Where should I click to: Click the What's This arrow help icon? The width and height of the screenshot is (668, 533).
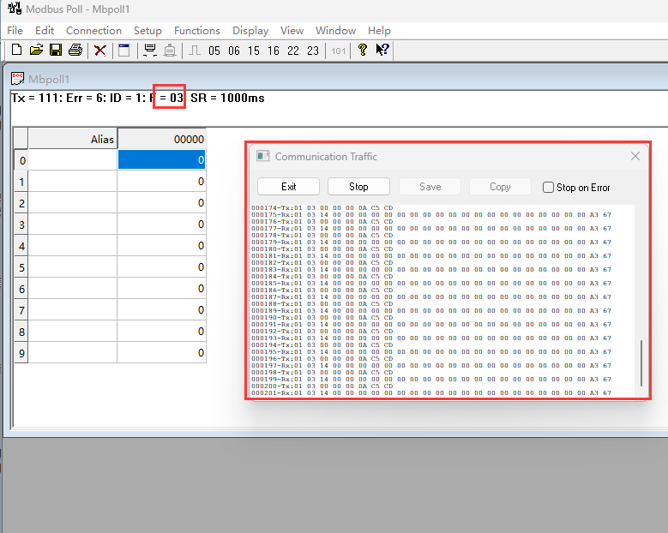point(382,50)
